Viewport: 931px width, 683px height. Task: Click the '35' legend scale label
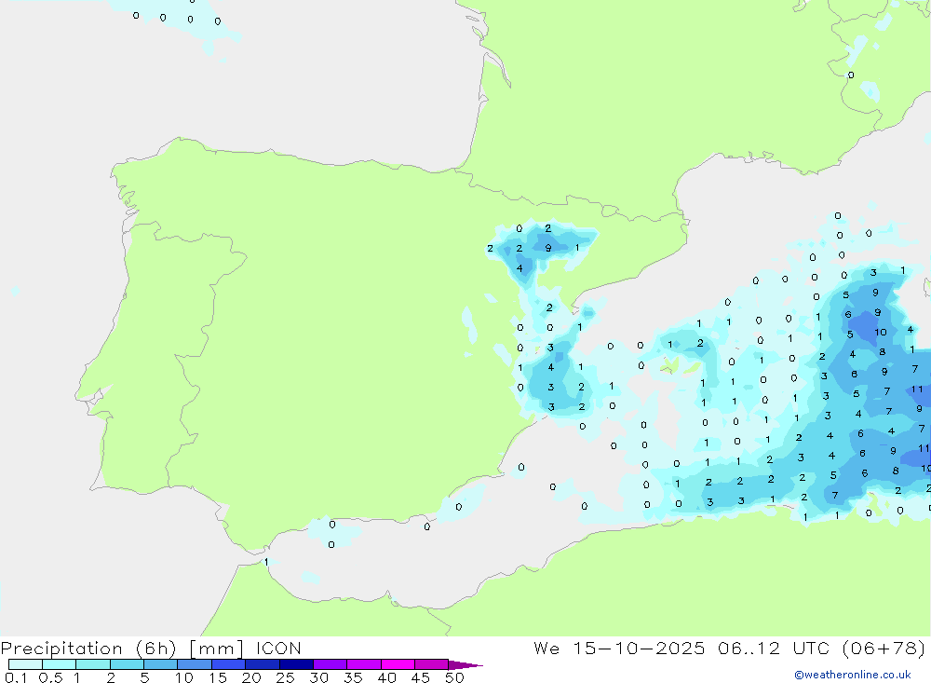[x=353, y=677]
